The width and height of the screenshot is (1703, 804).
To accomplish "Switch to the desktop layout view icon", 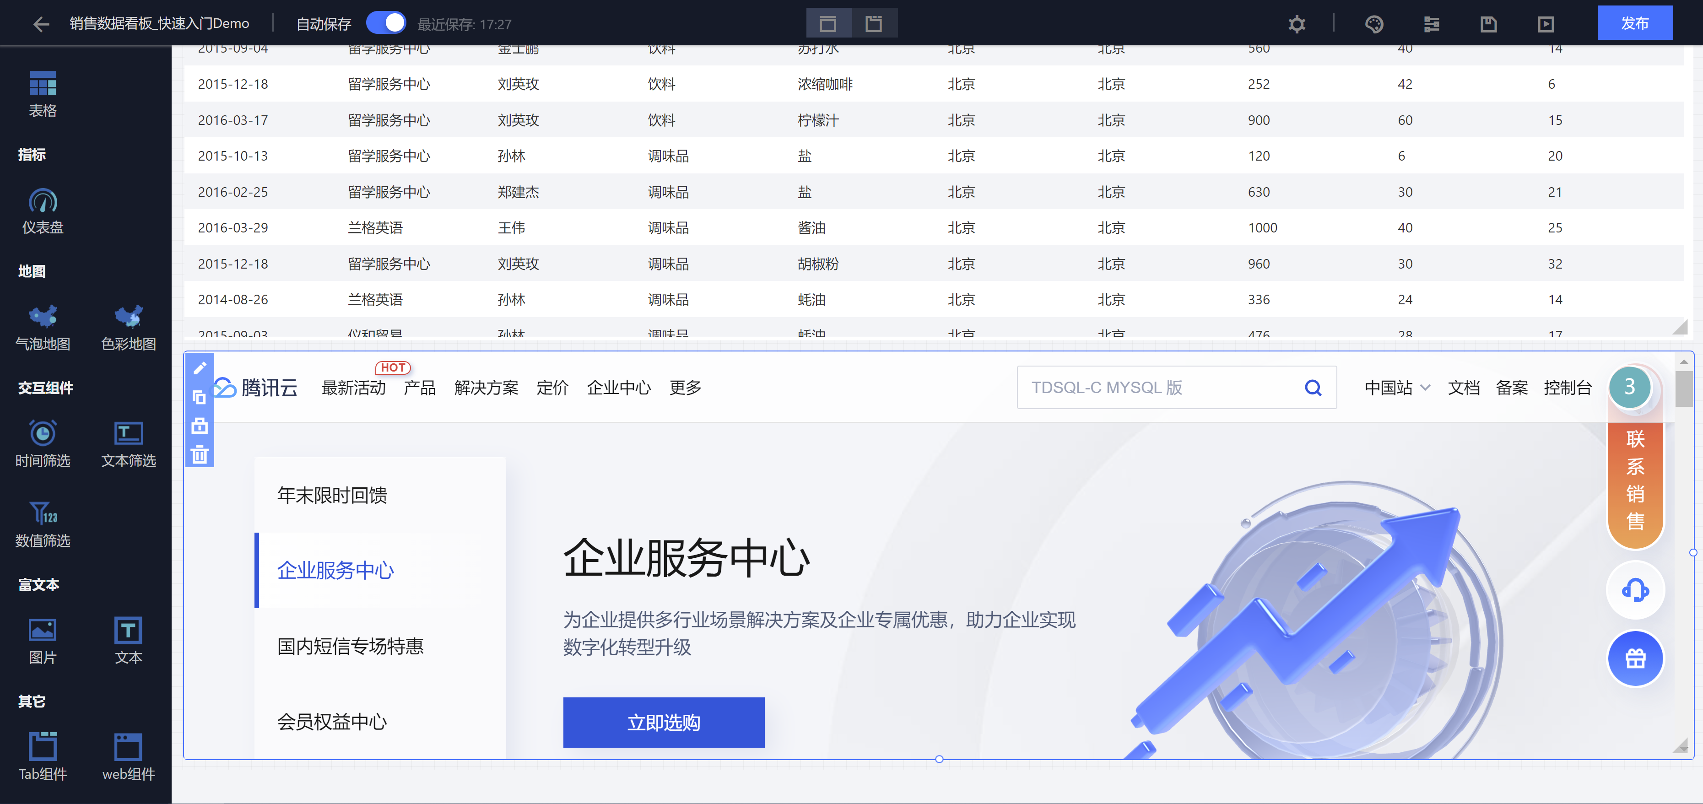I will pyautogui.click(x=827, y=24).
